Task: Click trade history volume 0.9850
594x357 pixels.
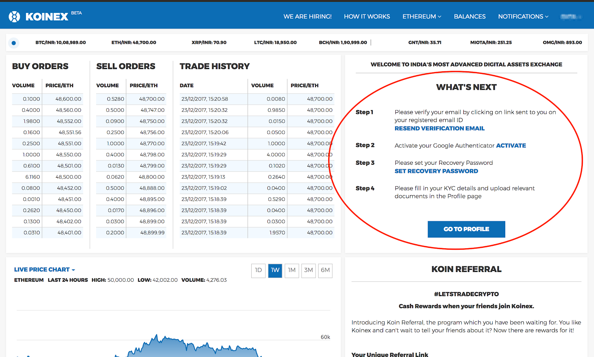Action: 276,110
